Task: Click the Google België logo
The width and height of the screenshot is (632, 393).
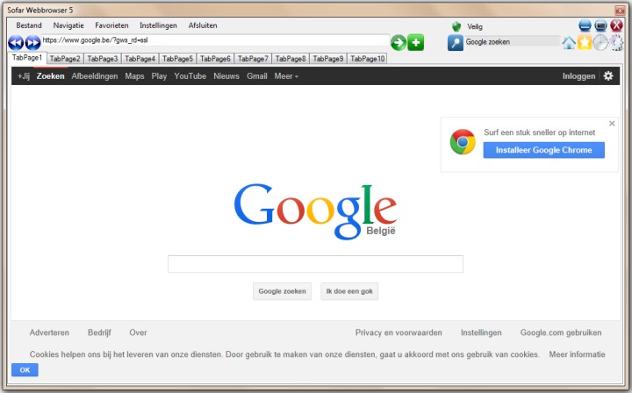Action: 316,211
